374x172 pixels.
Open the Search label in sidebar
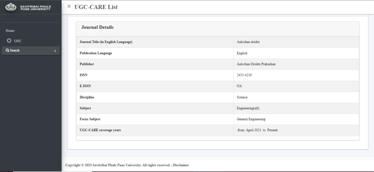click(15, 50)
